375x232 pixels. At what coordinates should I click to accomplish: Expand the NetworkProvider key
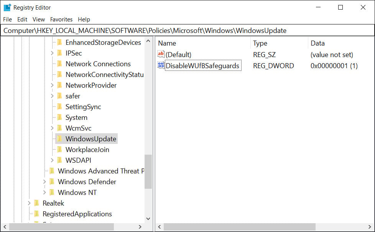[x=52, y=85]
